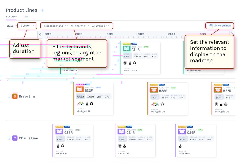Click the money bag icon on C22R card

coord(58,146)
